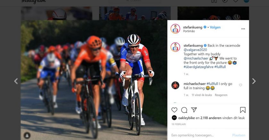Click the Plaatsen post-comment button
This screenshot has height=140, width=269.
pyautogui.click(x=239, y=135)
